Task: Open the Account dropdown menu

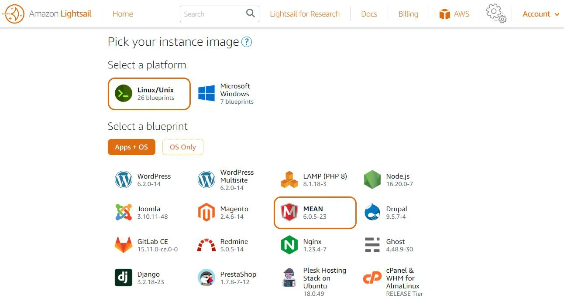Action: (541, 14)
